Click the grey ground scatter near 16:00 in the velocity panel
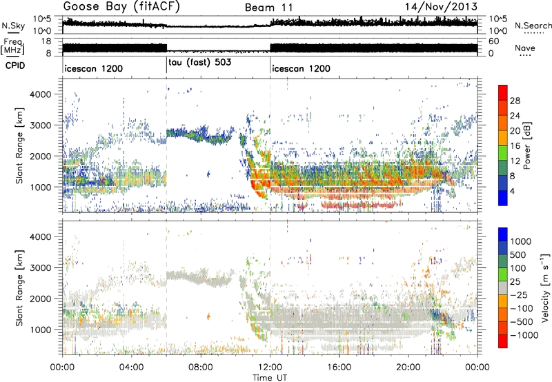Screen dimensions: 552x382 point(339,320)
